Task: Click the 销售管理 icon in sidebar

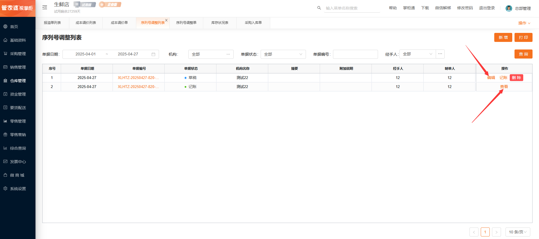Action: pyautogui.click(x=5, y=67)
